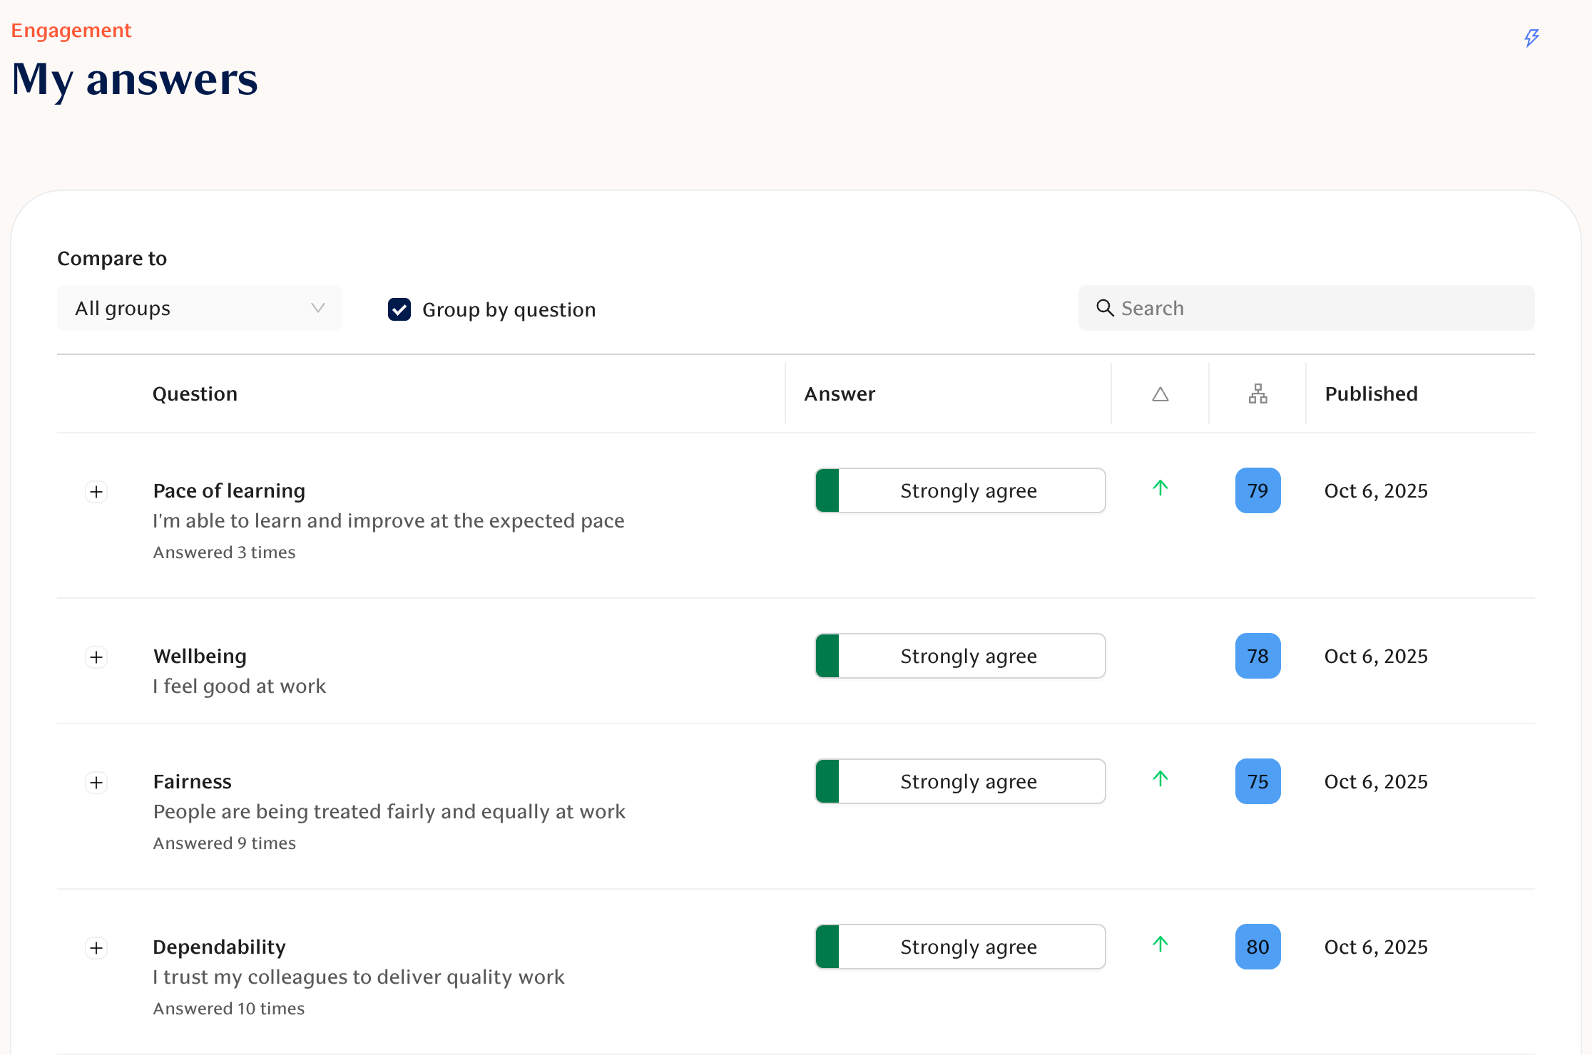
Task: Click the green up arrow for Dependability
Action: click(1160, 945)
